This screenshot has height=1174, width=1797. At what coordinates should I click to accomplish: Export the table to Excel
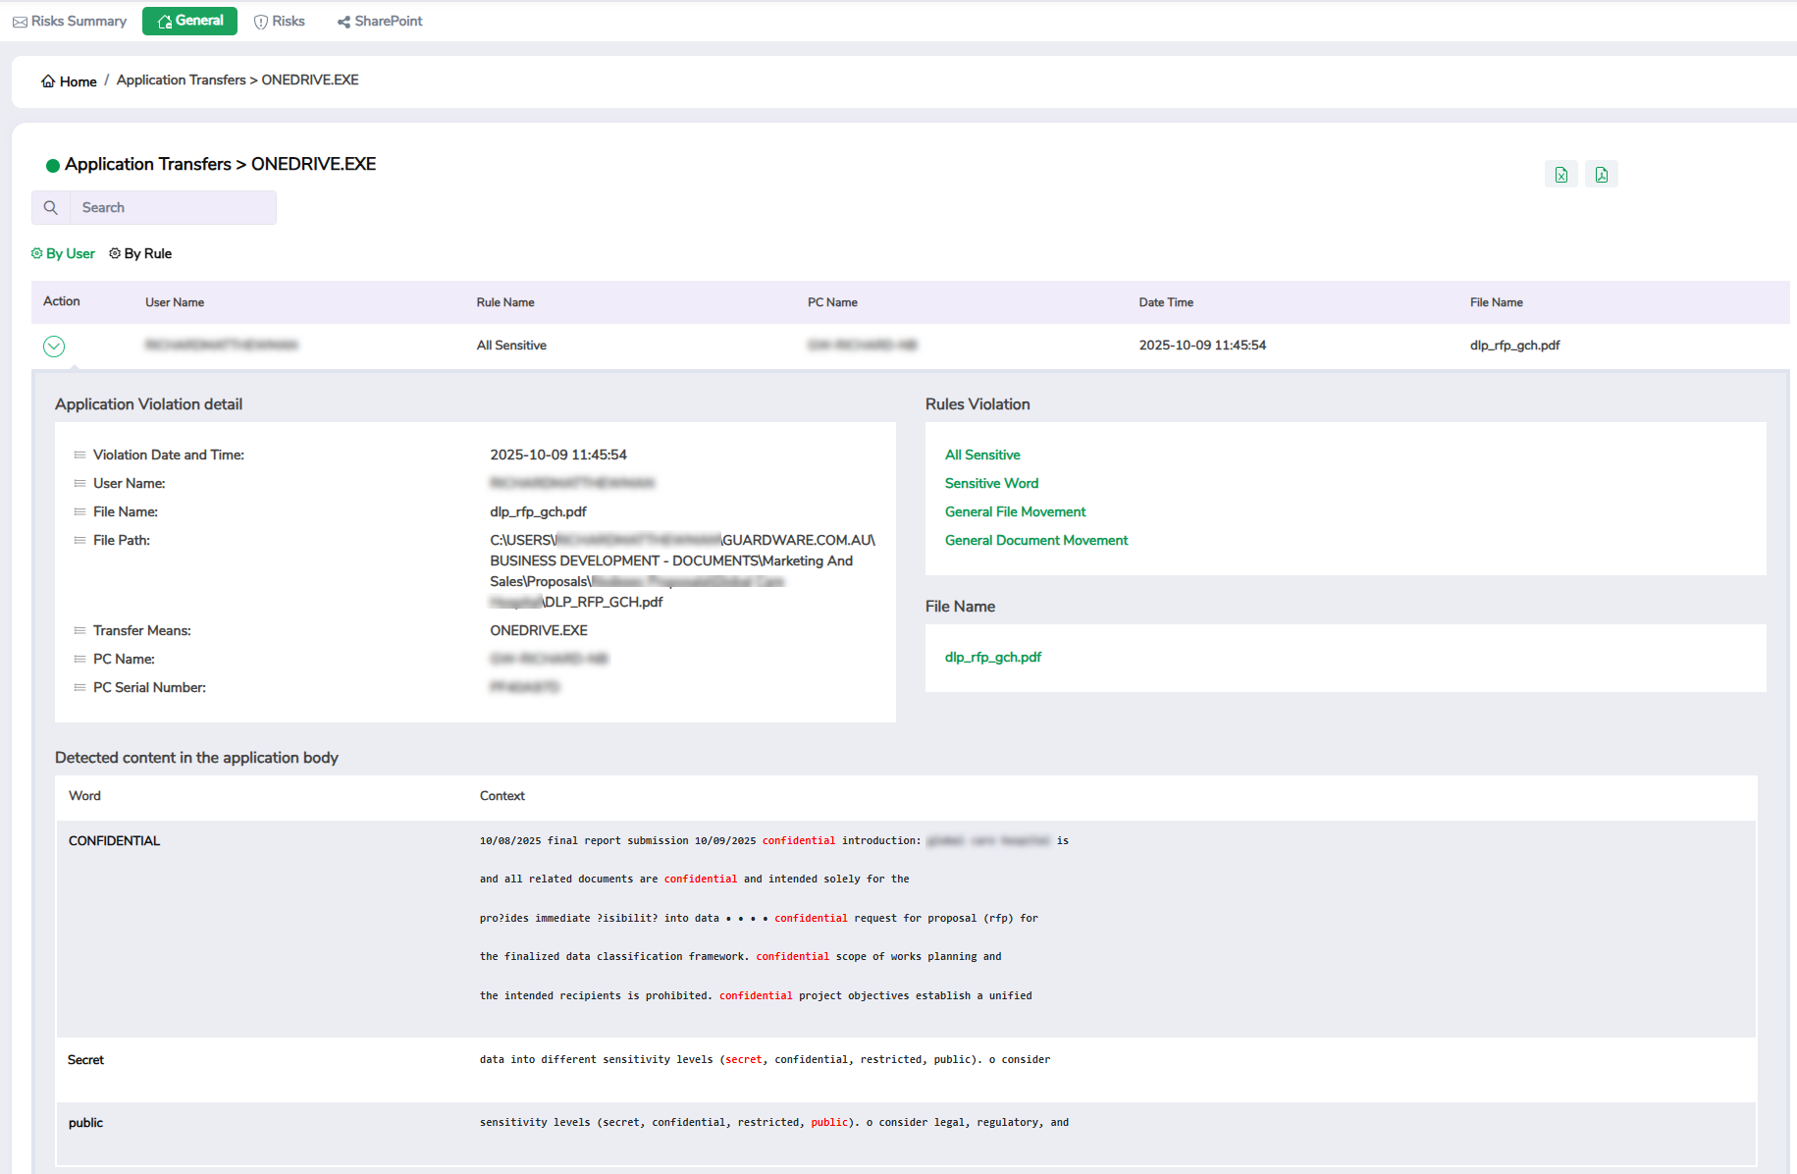point(1560,175)
